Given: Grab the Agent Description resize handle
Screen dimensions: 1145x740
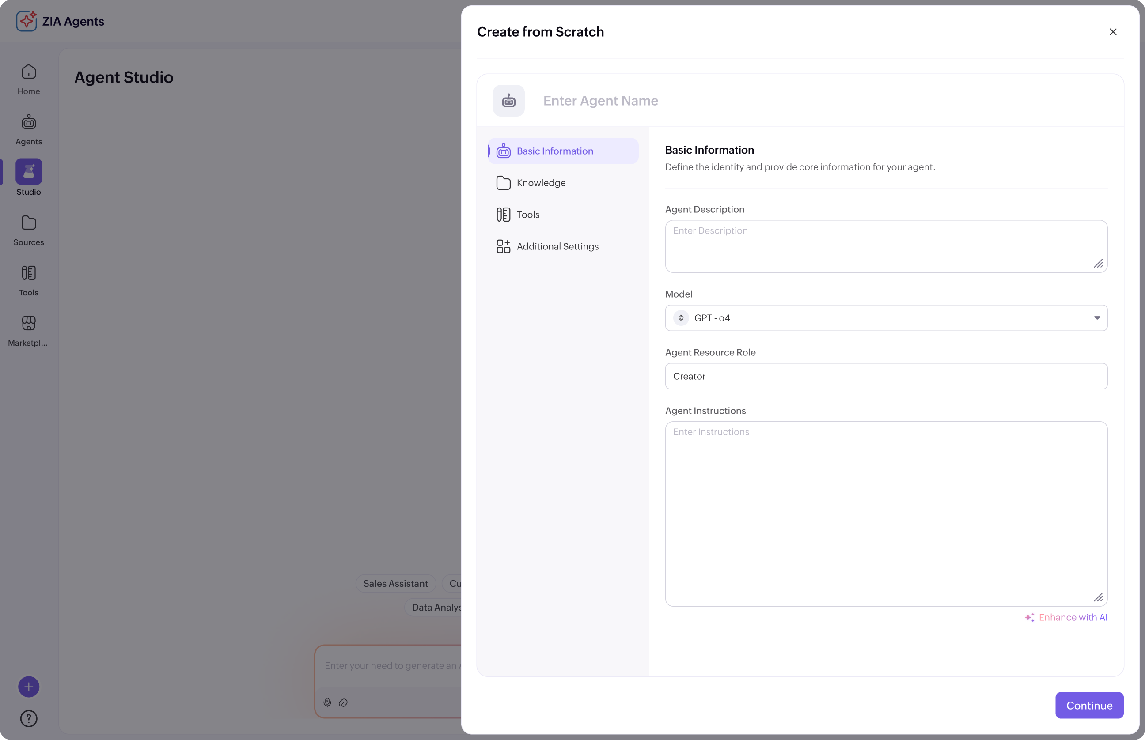Looking at the screenshot, I should coord(1098,264).
